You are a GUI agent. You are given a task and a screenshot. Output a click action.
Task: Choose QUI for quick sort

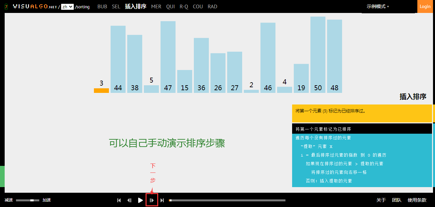(x=171, y=6)
